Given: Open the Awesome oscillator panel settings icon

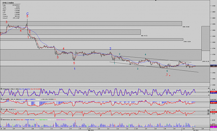Looking at the screenshot, I should tap(1, 99).
